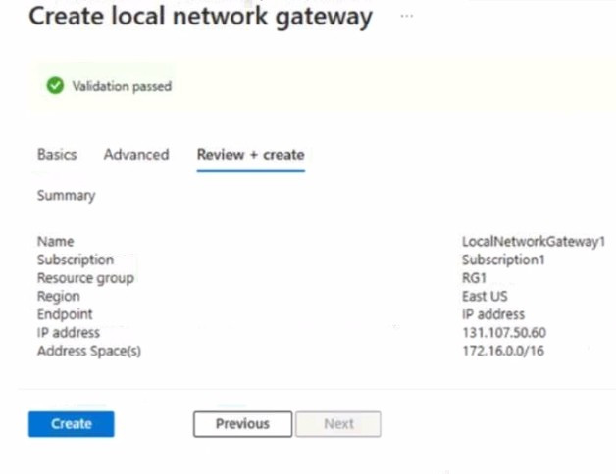Click the 131.107.50.60 IP address value

(x=504, y=333)
